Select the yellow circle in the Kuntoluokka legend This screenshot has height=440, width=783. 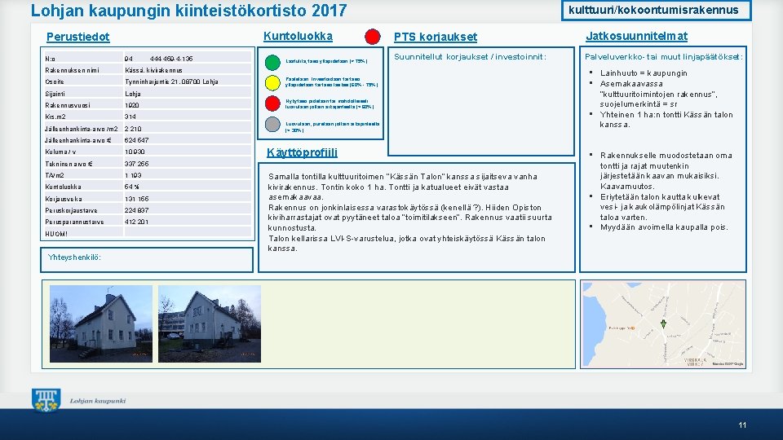point(272,83)
